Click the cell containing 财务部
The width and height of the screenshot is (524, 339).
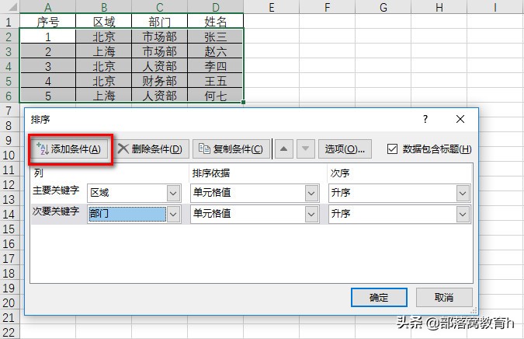[160, 81]
